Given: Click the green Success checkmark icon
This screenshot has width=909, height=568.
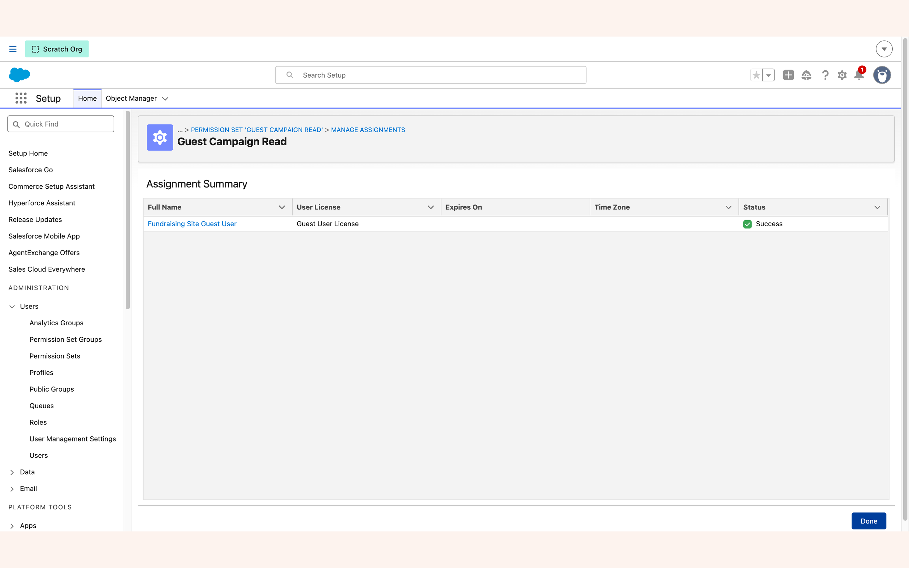Looking at the screenshot, I should coord(747,224).
